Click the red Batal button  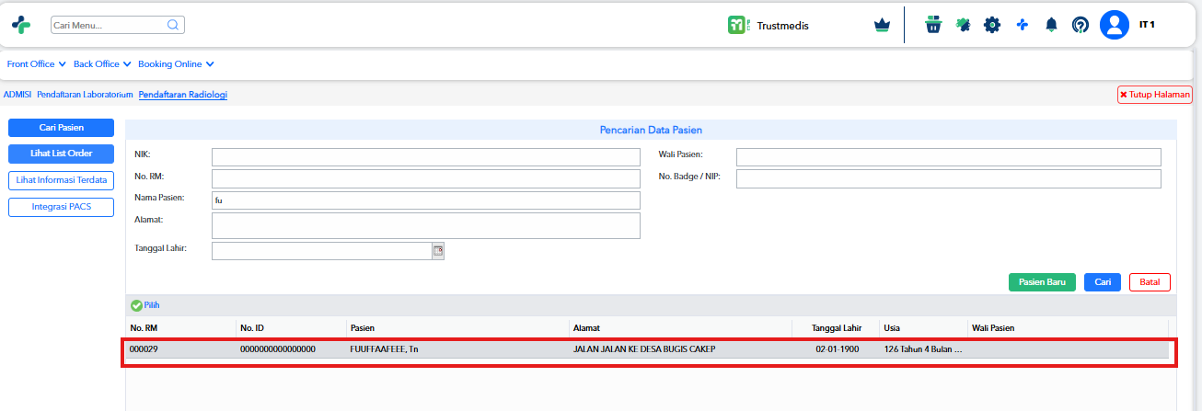pos(1150,282)
